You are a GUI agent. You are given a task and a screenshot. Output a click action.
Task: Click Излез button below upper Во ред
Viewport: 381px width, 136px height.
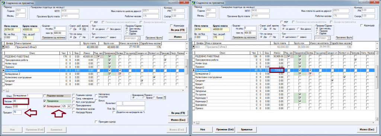click(x=178, y=37)
